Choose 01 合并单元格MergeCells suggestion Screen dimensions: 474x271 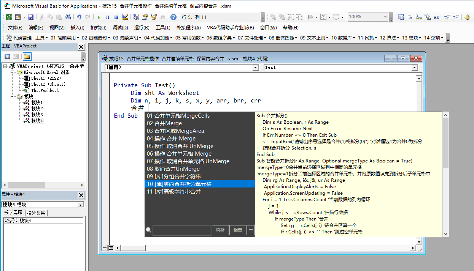tap(200, 116)
